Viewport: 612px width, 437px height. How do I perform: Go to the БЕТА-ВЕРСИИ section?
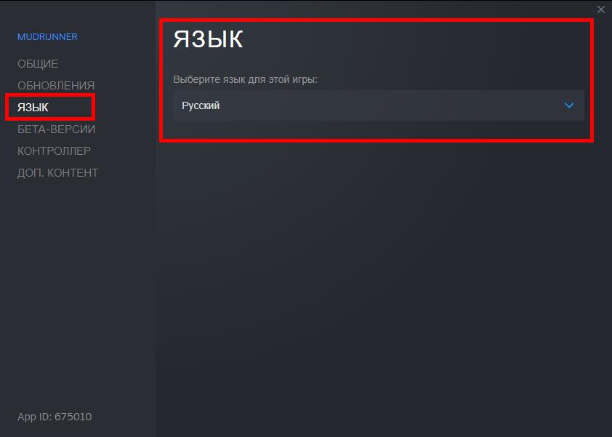(x=56, y=129)
